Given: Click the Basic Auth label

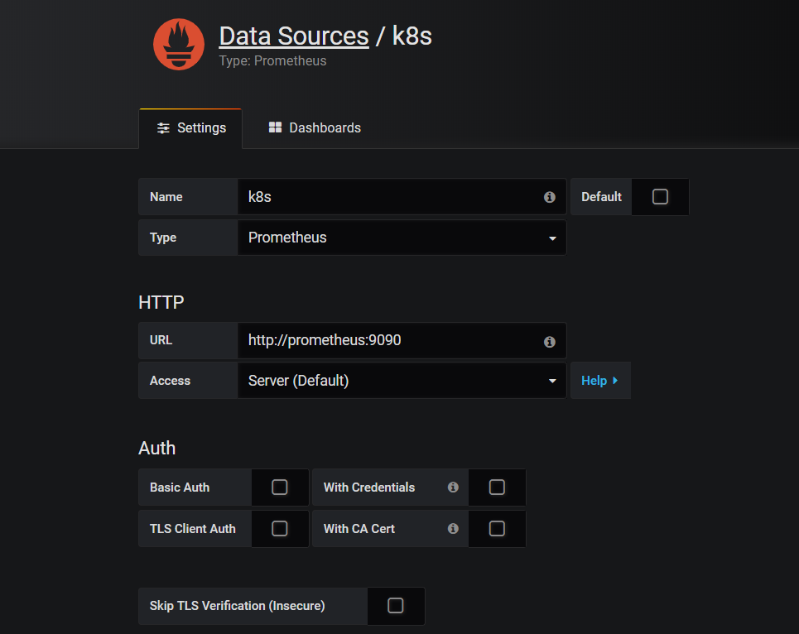Looking at the screenshot, I should pos(180,488).
